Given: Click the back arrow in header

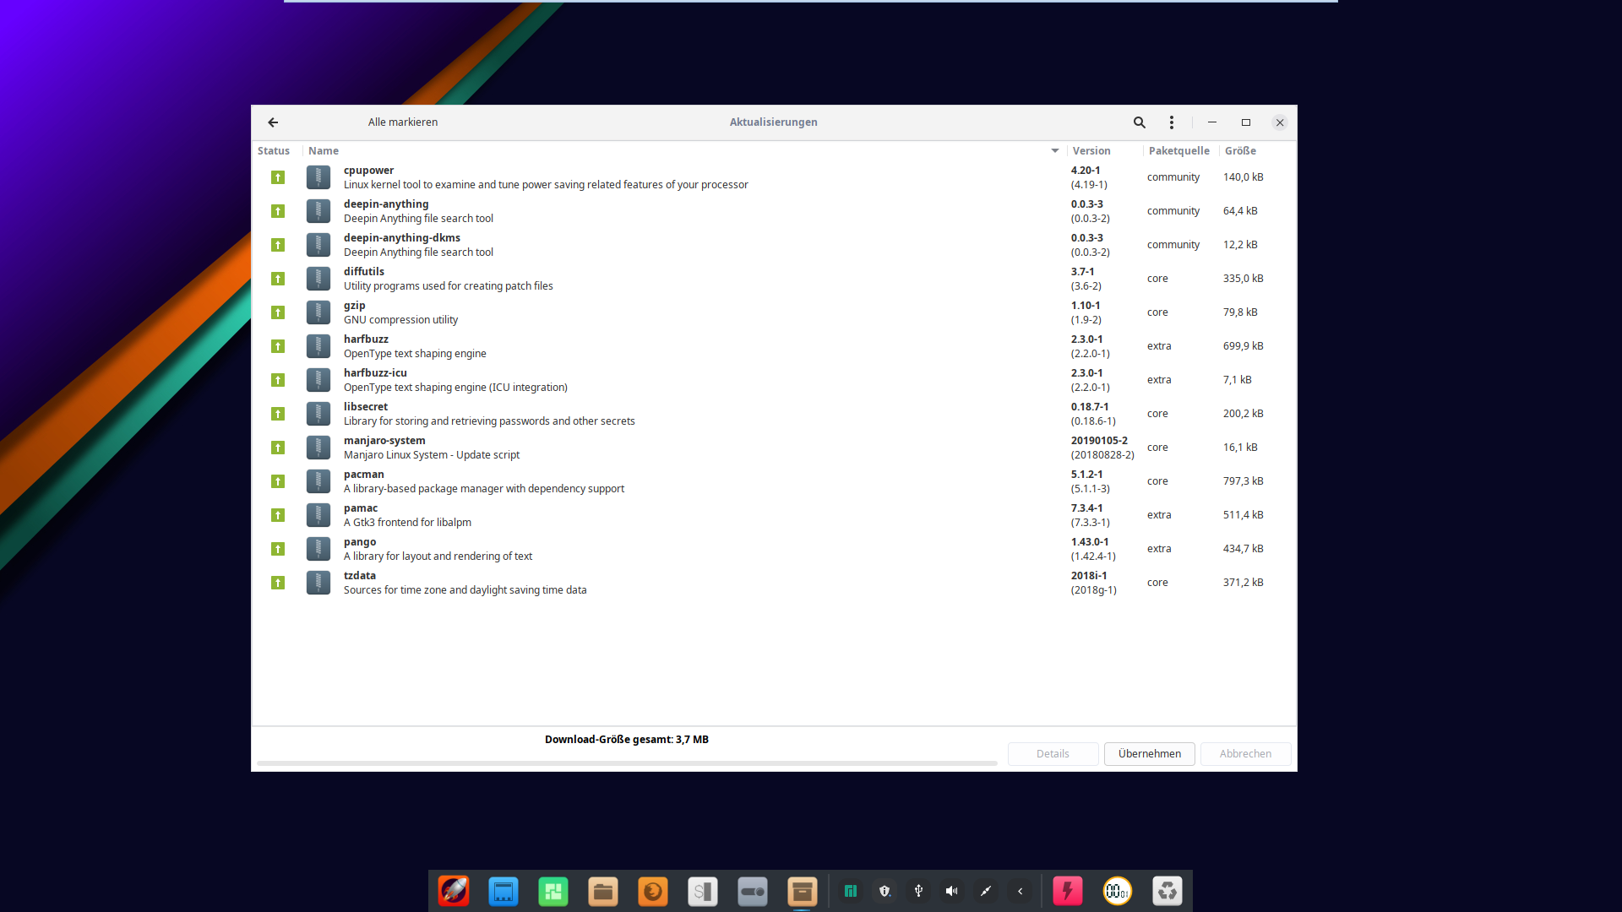Looking at the screenshot, I should [x=273, y=122].
